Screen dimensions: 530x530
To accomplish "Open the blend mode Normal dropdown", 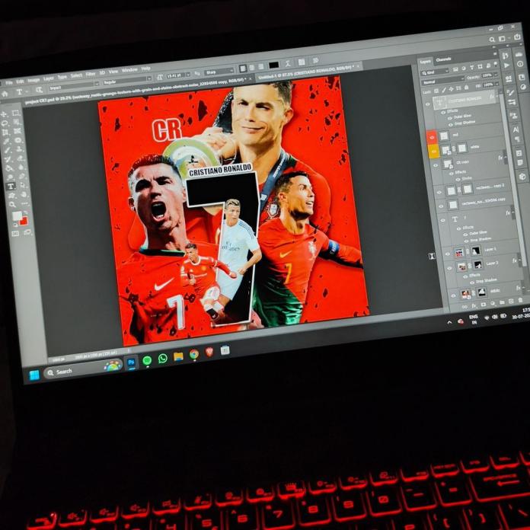I will 442,81.
